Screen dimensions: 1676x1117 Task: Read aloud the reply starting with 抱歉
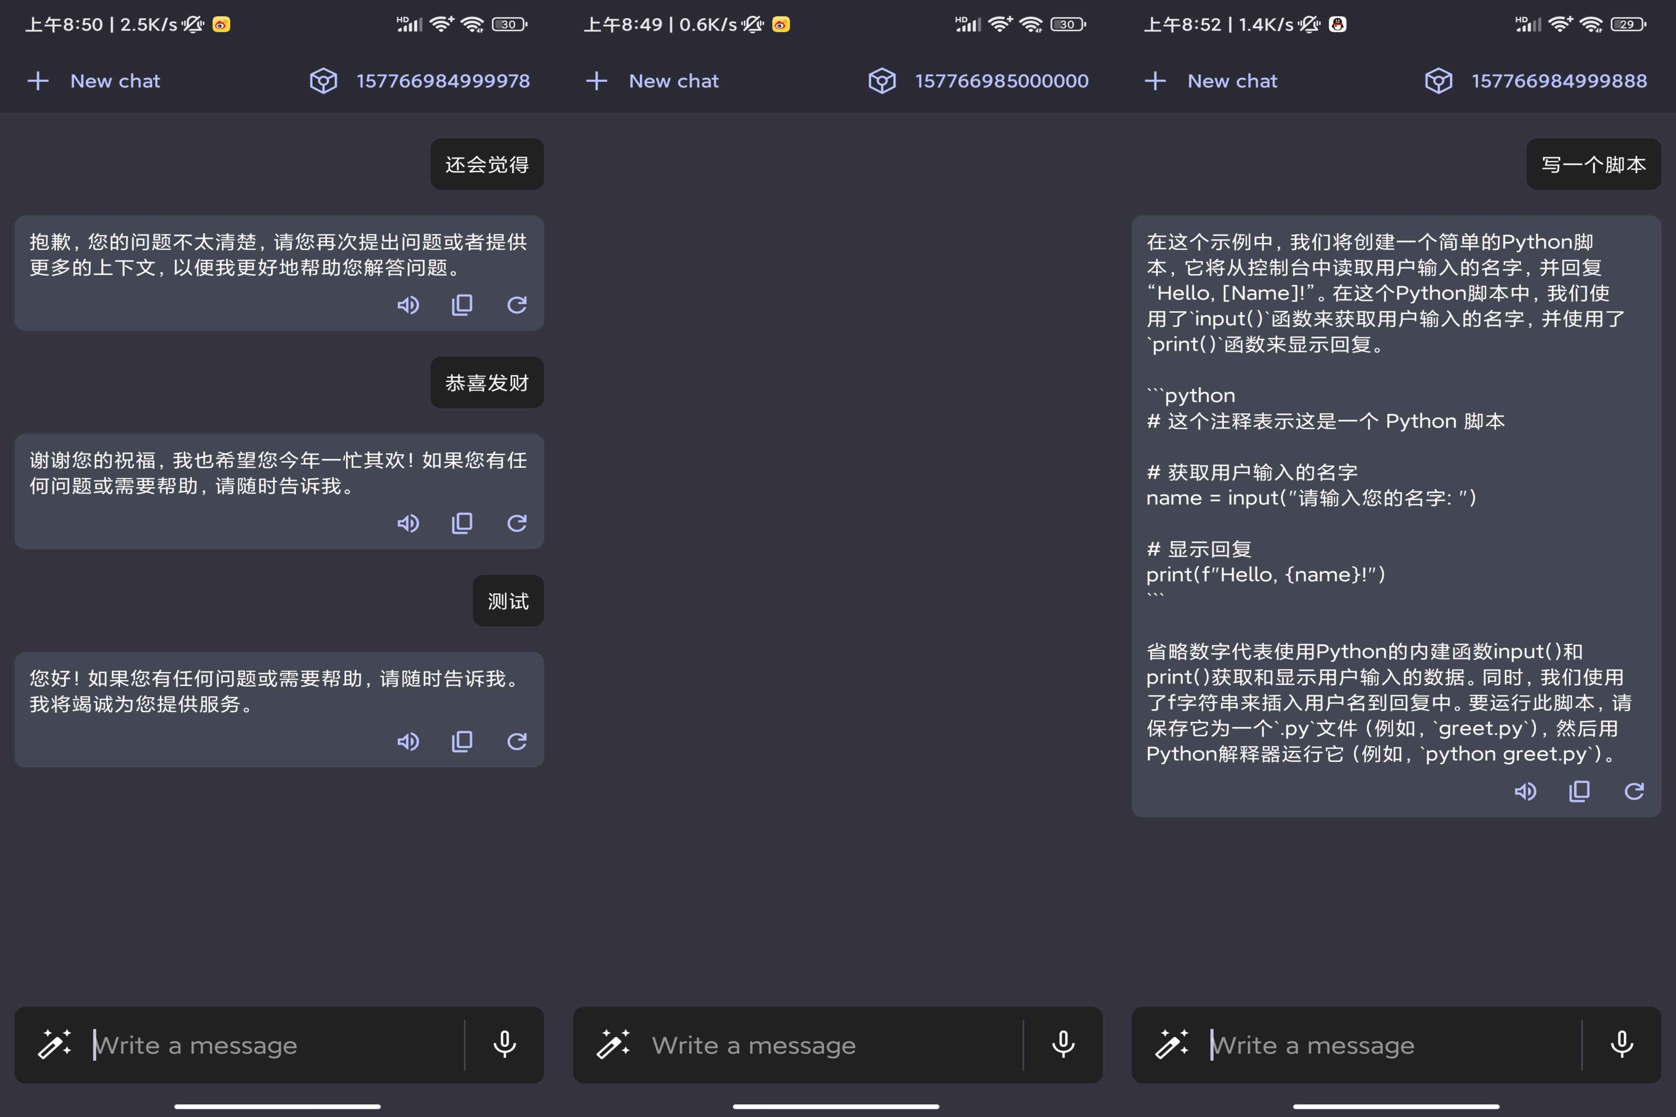tap(408, 305)
